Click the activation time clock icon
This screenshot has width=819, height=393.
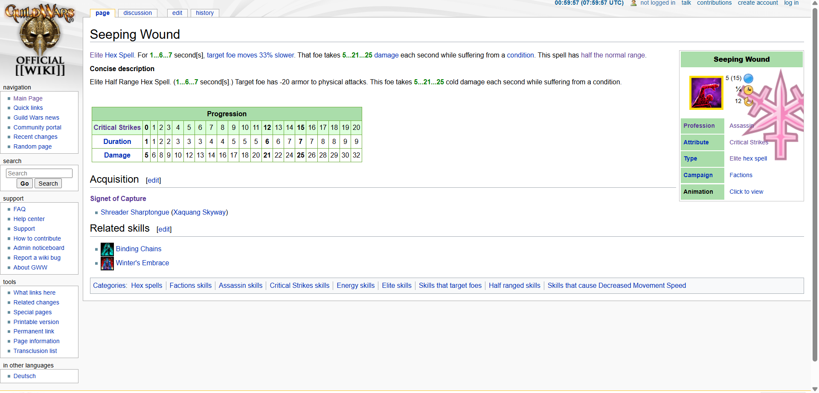click(748, 89)
